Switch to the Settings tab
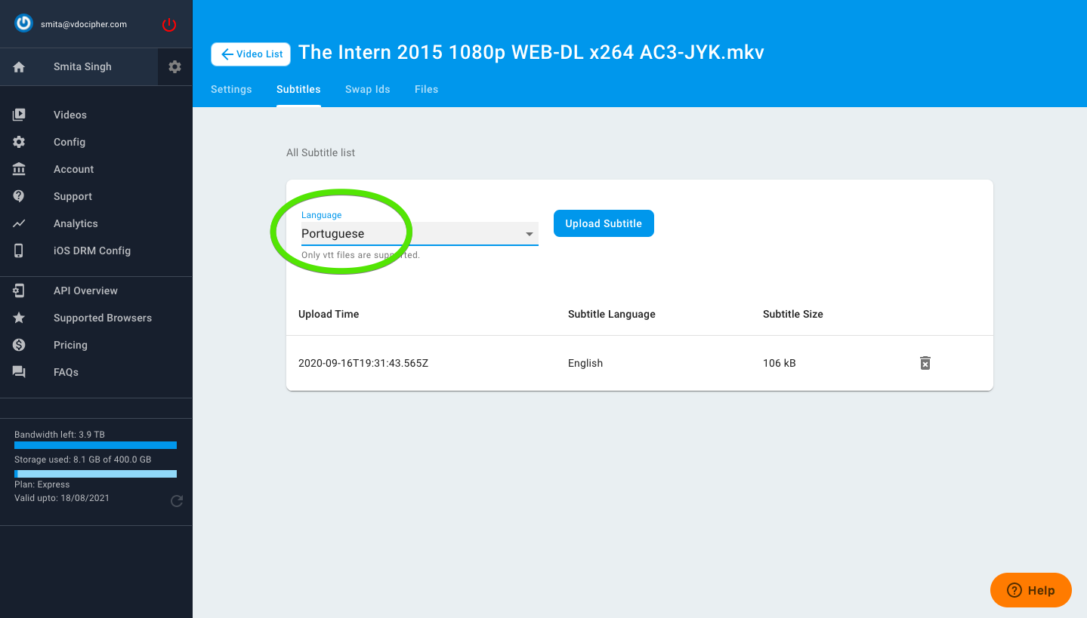The image size is (1087, 618). tap(231, 89)
